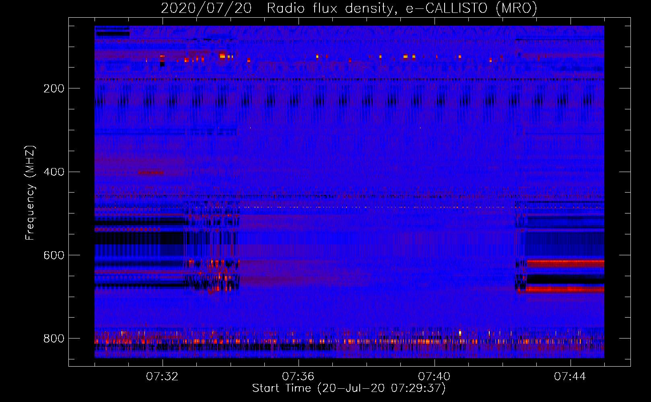
Task: Click the 07:40 time tick label
Action: click(x=434, y=377)
